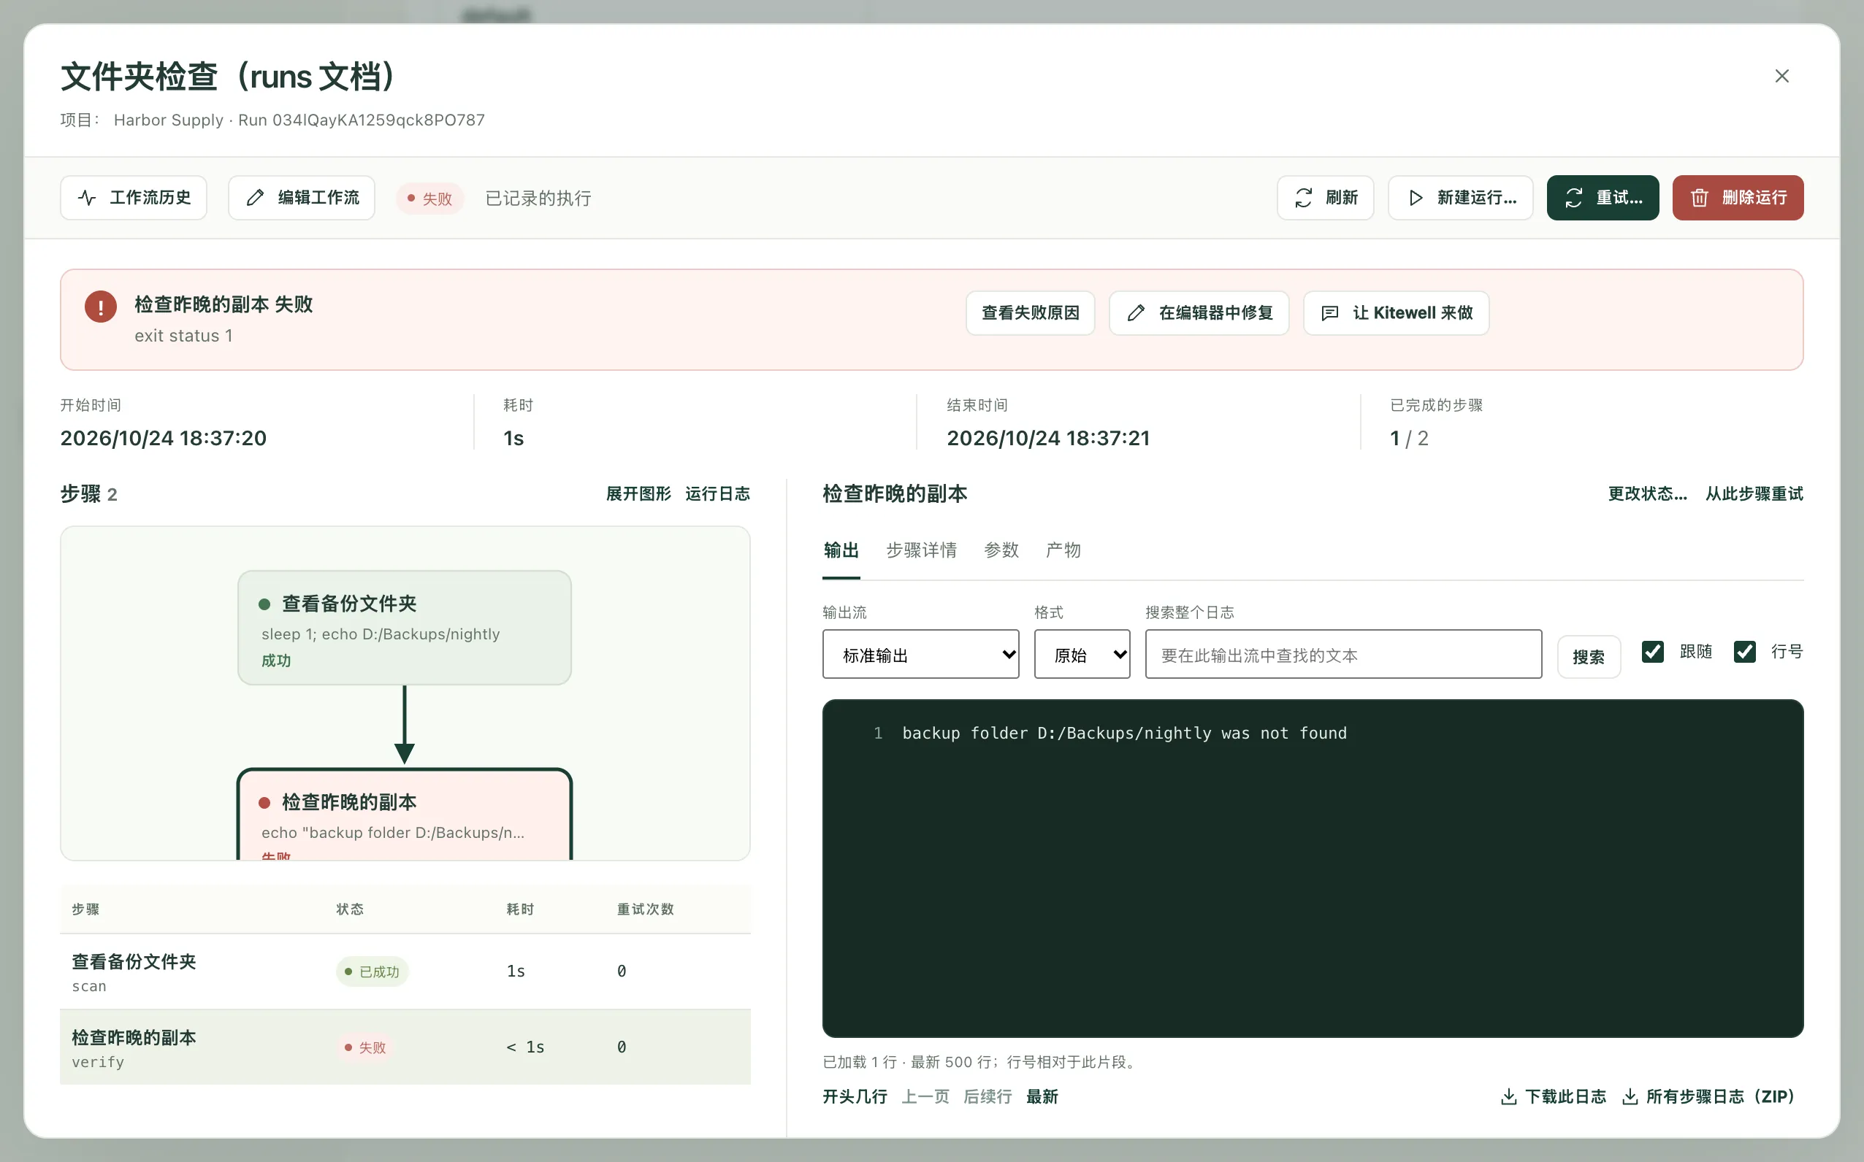The width and height of the screenshot is (1864, 1162).
Task: Select the 查看备份文件夹 graph node
Action: pyautogui.click(x=405, y=627)
